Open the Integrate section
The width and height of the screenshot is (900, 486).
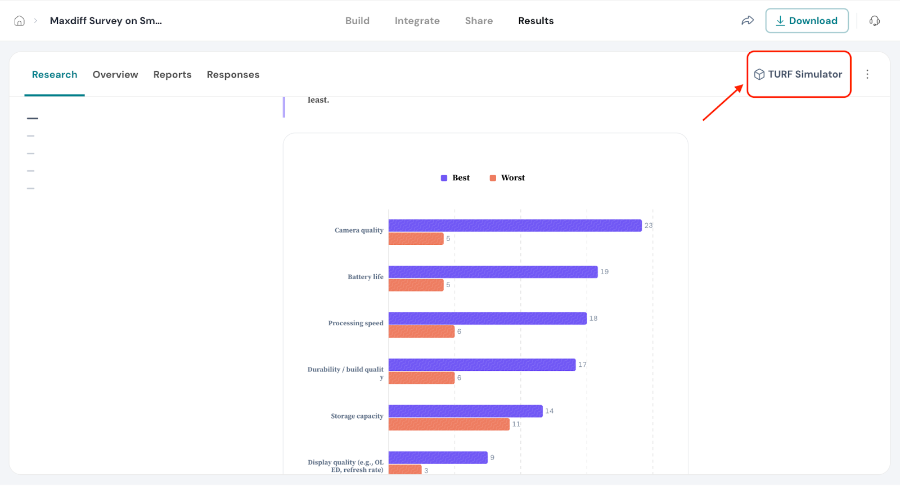click(x=417, y=21)
